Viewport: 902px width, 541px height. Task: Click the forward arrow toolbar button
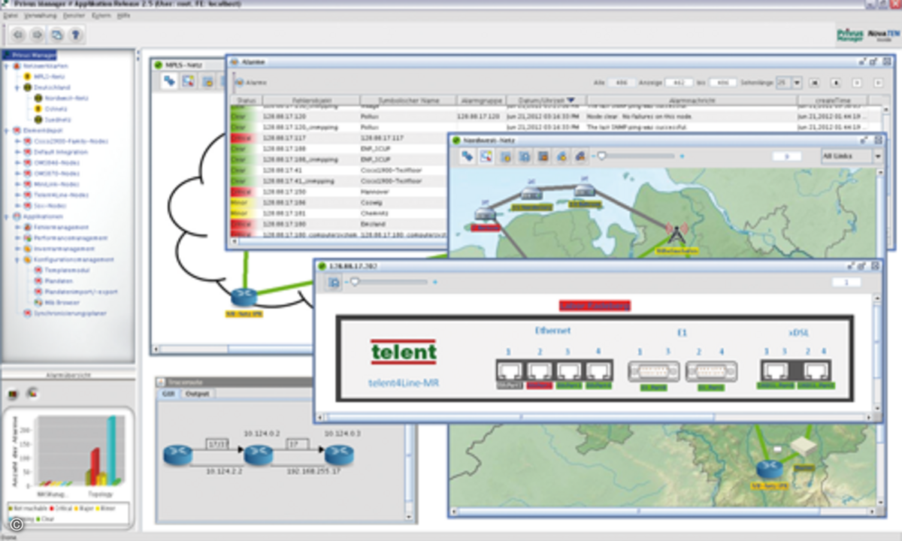[38, 35]
